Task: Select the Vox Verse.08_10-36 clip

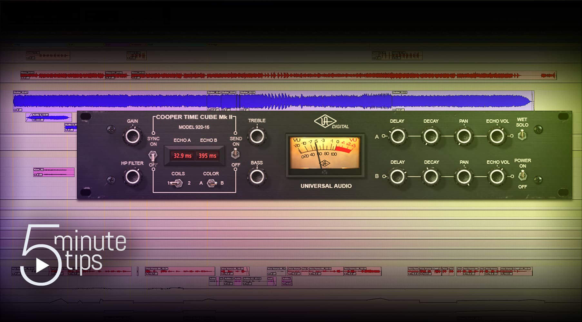Action: pyautogui.click(x=180, y=271)
